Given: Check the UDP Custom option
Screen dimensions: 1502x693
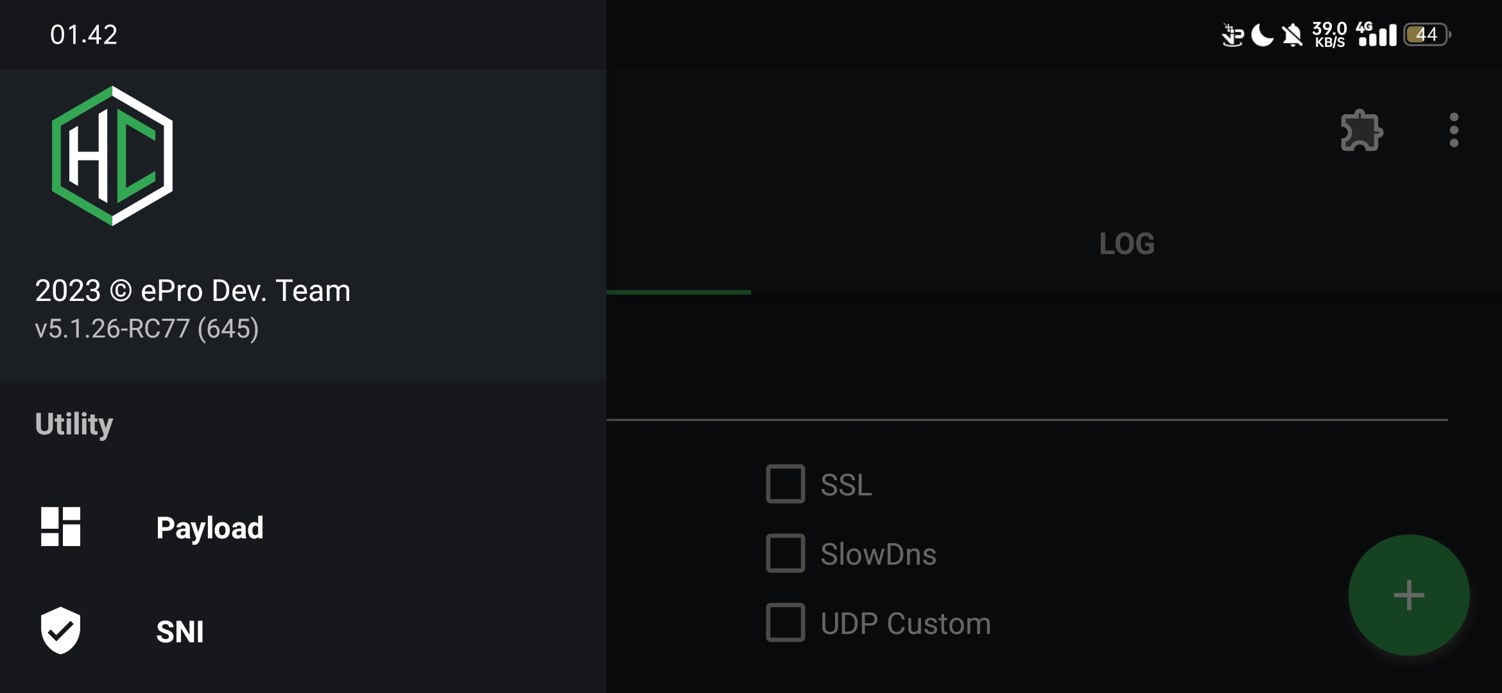Looking at the screenshot, I should (x=785, y=622).
